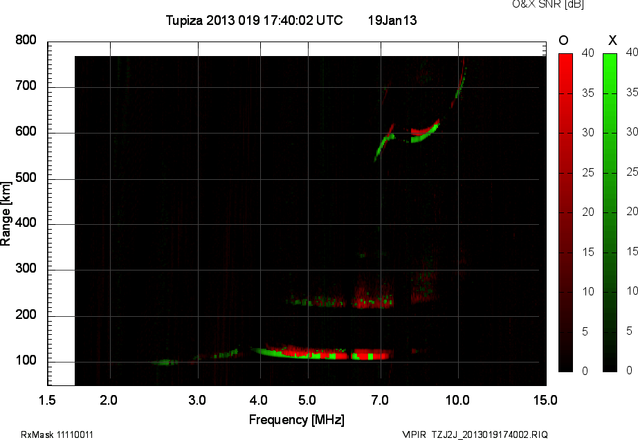Click the 'O&X SNR [dB]' heading

pos(547,4)
